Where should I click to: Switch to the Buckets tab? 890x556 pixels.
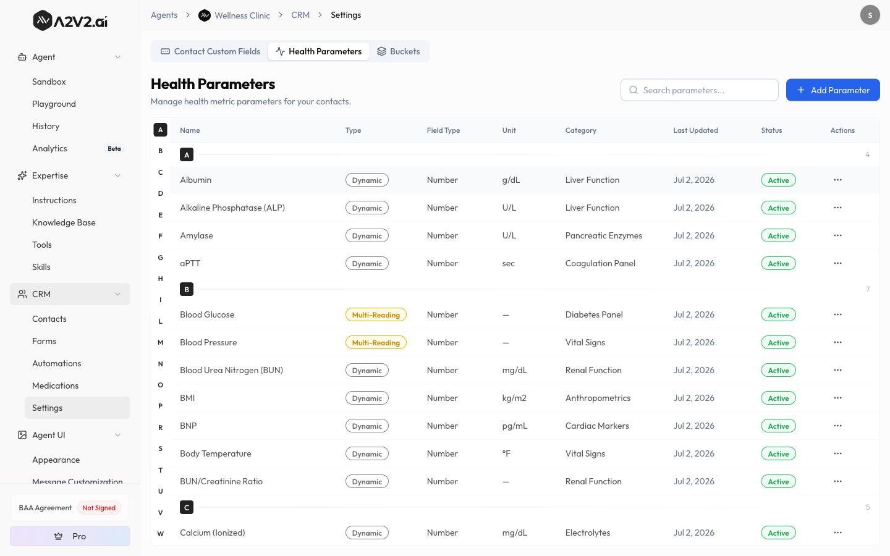point(399,51)
